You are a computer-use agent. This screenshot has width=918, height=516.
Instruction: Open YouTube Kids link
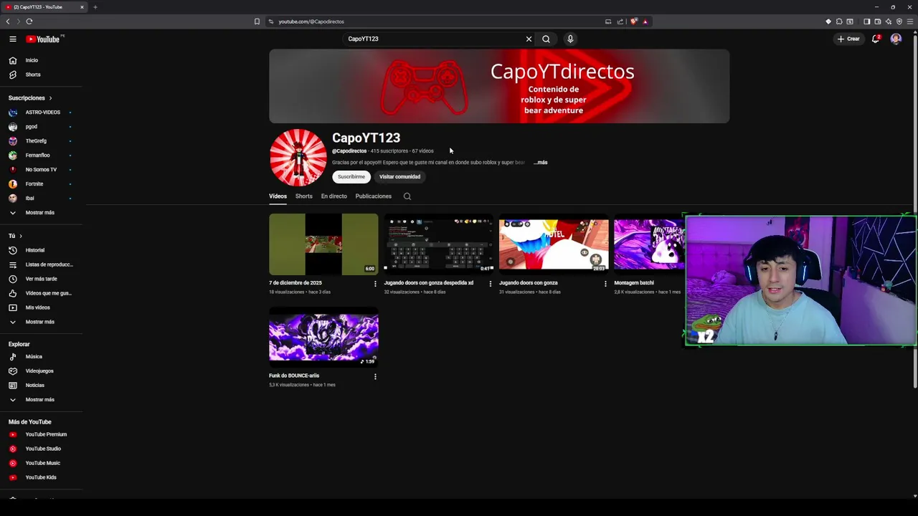[x=41, y=477]
